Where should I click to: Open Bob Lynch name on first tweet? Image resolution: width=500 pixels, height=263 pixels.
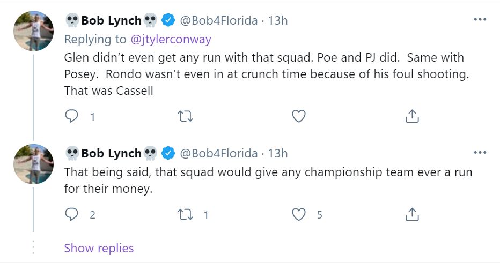pyautogui.click(x=111, y=21)
